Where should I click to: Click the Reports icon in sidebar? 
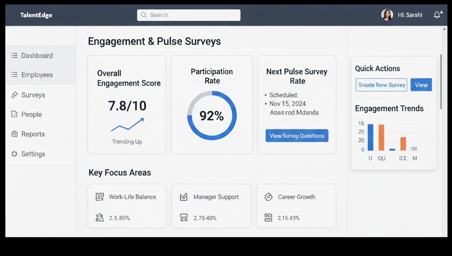point(14,134)
